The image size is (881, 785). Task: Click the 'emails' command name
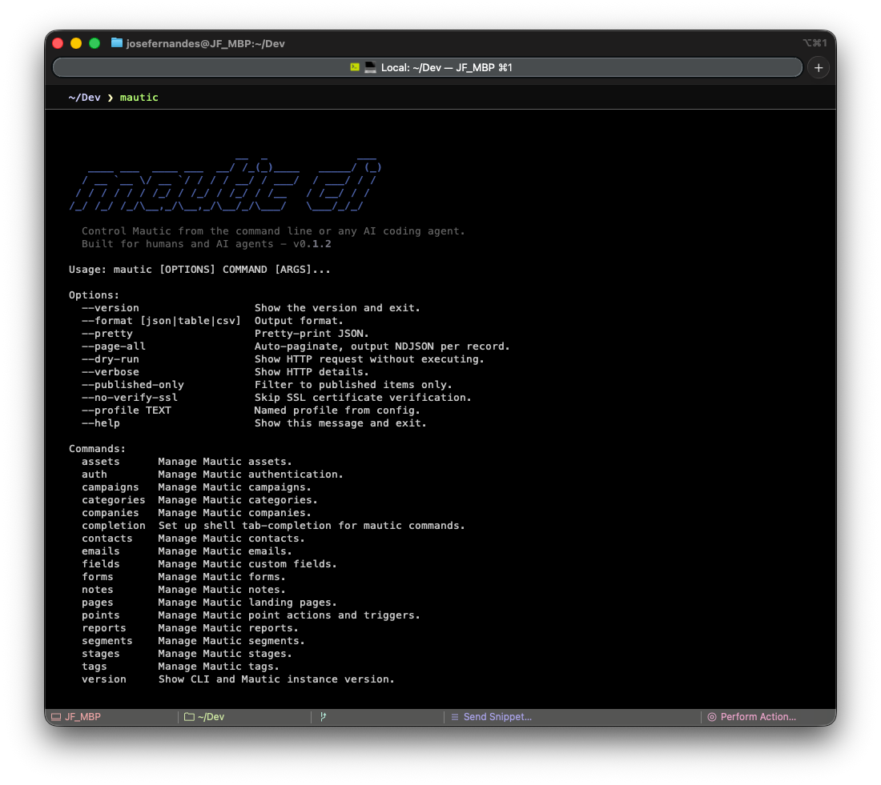click(x=101, y=551)
